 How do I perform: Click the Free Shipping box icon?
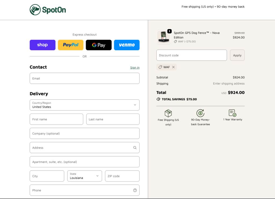point(168,113)
